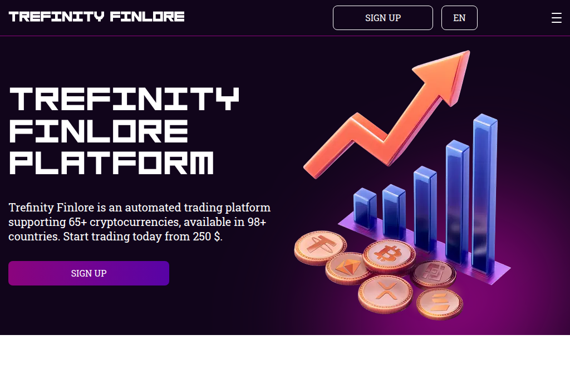Click the black header bar area
Image resolution: width=570 pixels, height=379 pixels.
point(250,17)
